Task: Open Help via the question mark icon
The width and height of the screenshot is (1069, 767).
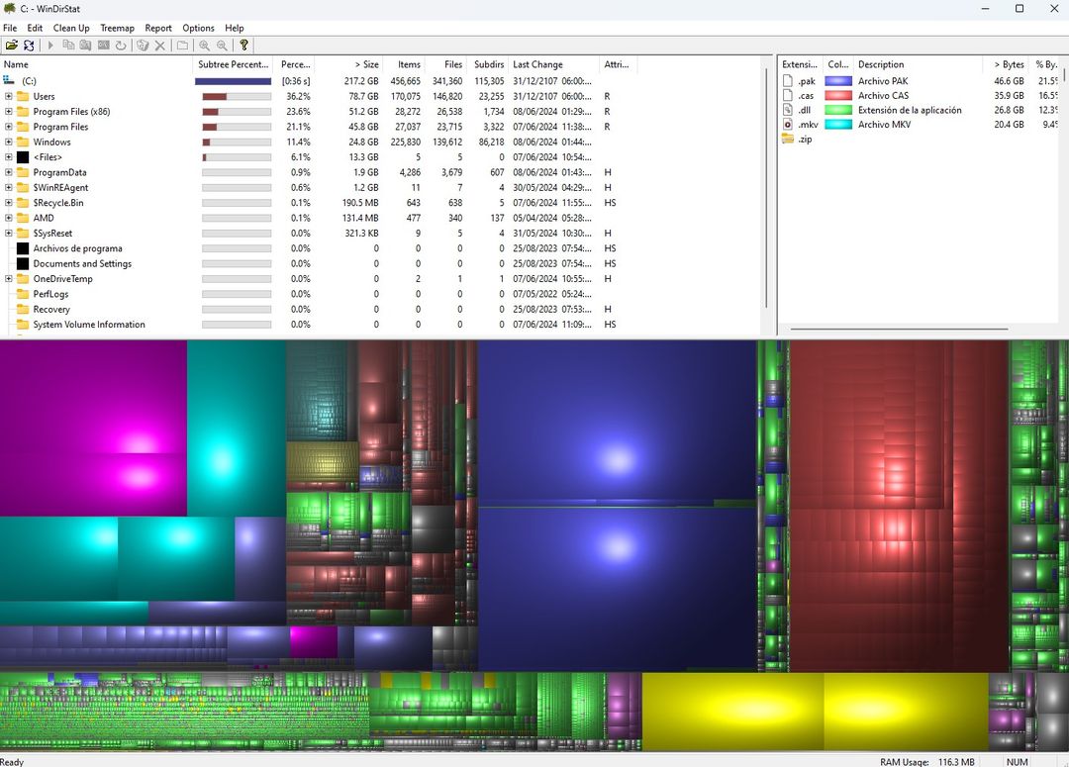Action: click(243, 46)
